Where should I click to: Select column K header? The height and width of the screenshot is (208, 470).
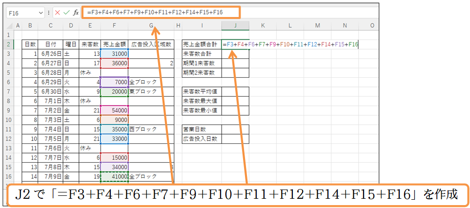coord(263,26)
